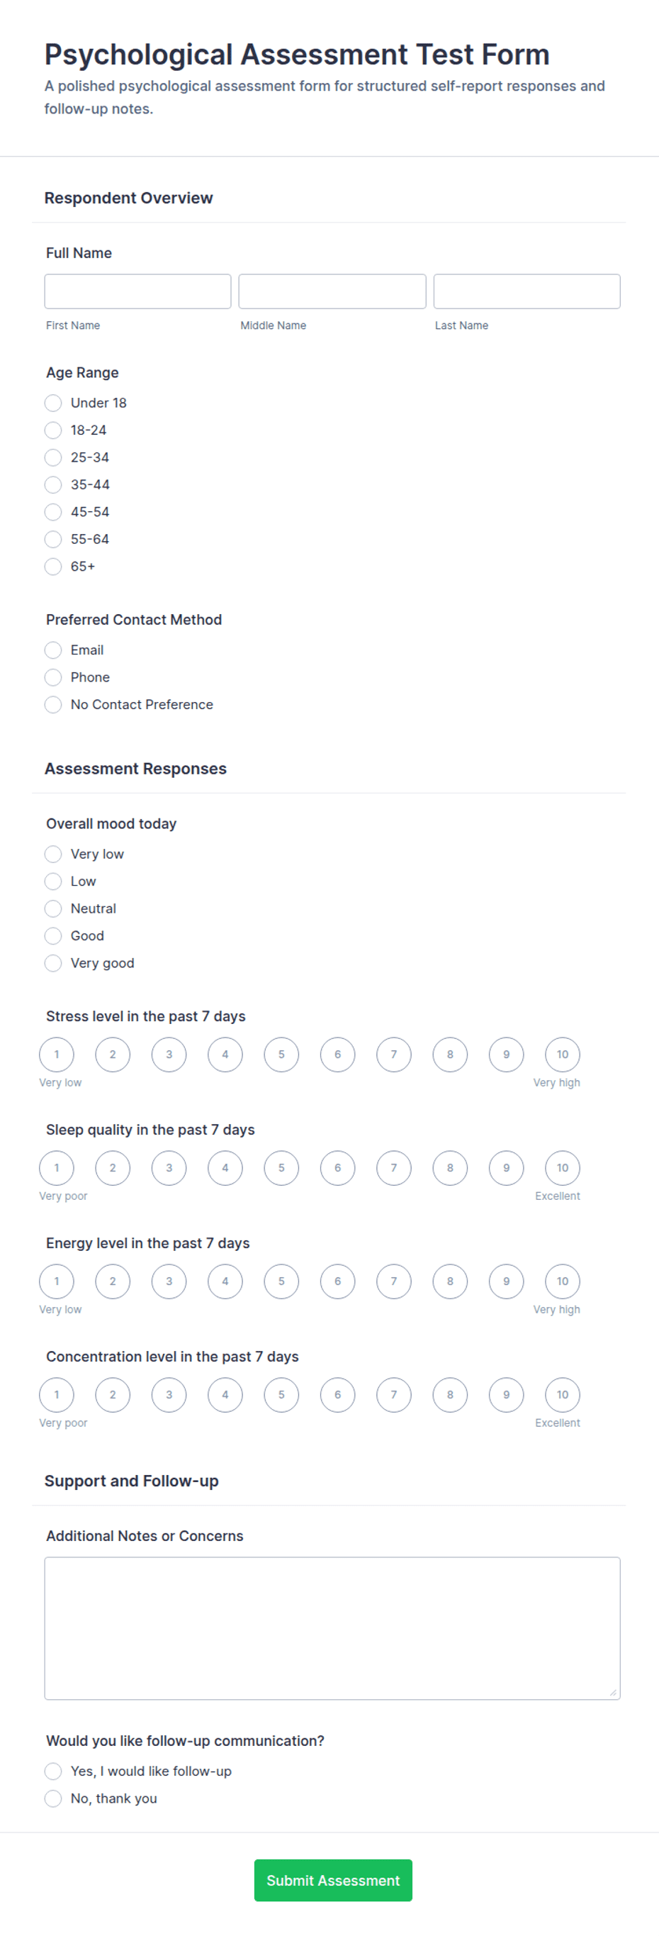Set stress level rating to 1
The width and height of the screenshot is (659, 1936).
point(56,1054)
